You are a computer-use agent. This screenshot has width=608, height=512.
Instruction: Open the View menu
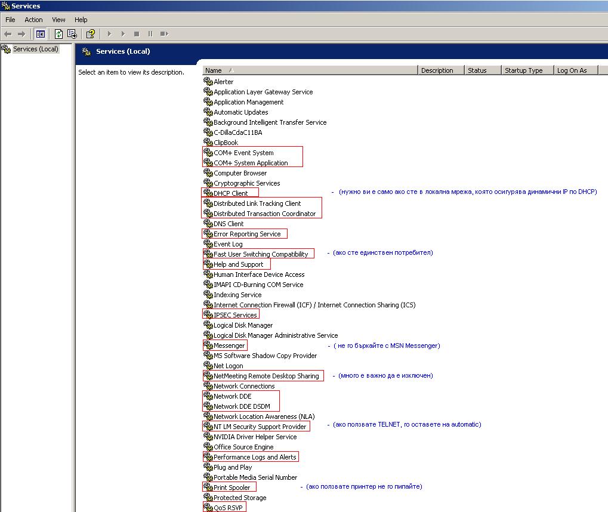point(58,20)
